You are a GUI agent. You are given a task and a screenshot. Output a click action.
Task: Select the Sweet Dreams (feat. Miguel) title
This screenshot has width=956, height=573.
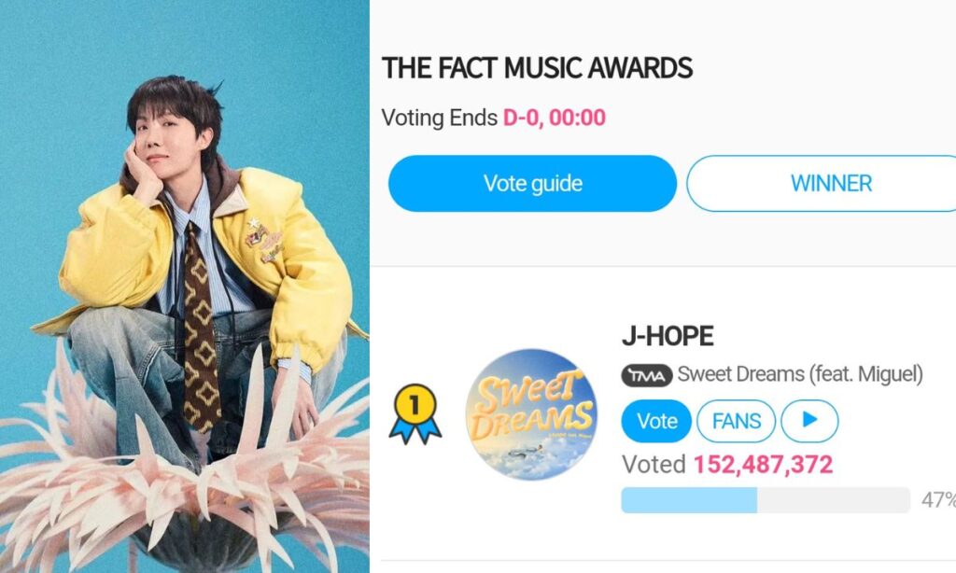pyautogui.click(x=800, y=374)
